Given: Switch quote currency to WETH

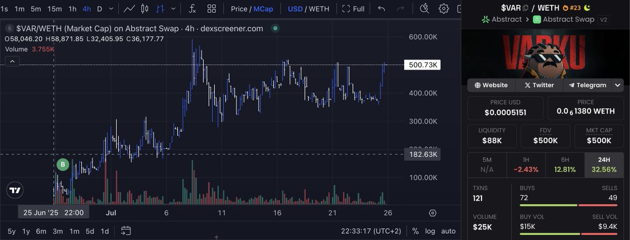Looking at the screenshot, I should point(320,8).
